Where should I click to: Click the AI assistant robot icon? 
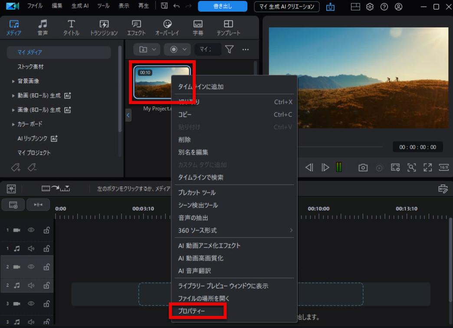pyautogui.click(x=330, y=7)
